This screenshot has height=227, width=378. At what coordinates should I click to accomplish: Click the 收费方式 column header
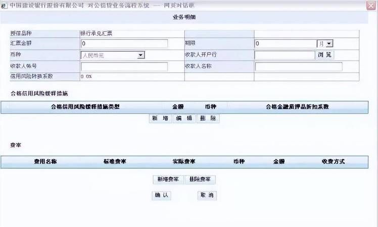coord(333,161)
